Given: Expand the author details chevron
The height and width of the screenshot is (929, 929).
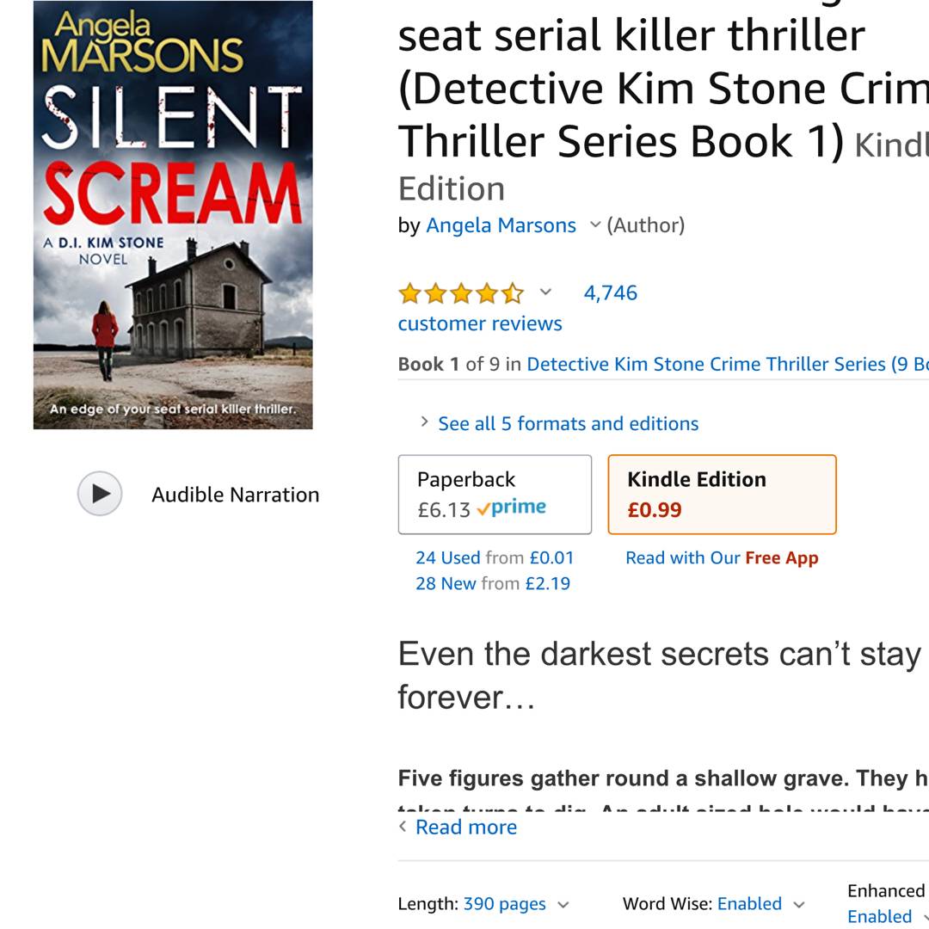Looking at the screenshot, I should [594, 225].
